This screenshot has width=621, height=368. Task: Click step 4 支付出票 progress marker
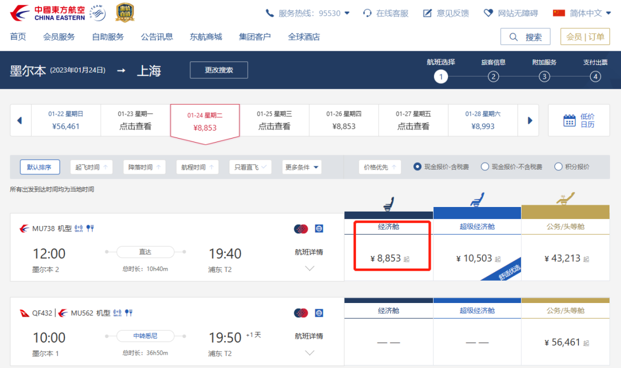(595, 76)
